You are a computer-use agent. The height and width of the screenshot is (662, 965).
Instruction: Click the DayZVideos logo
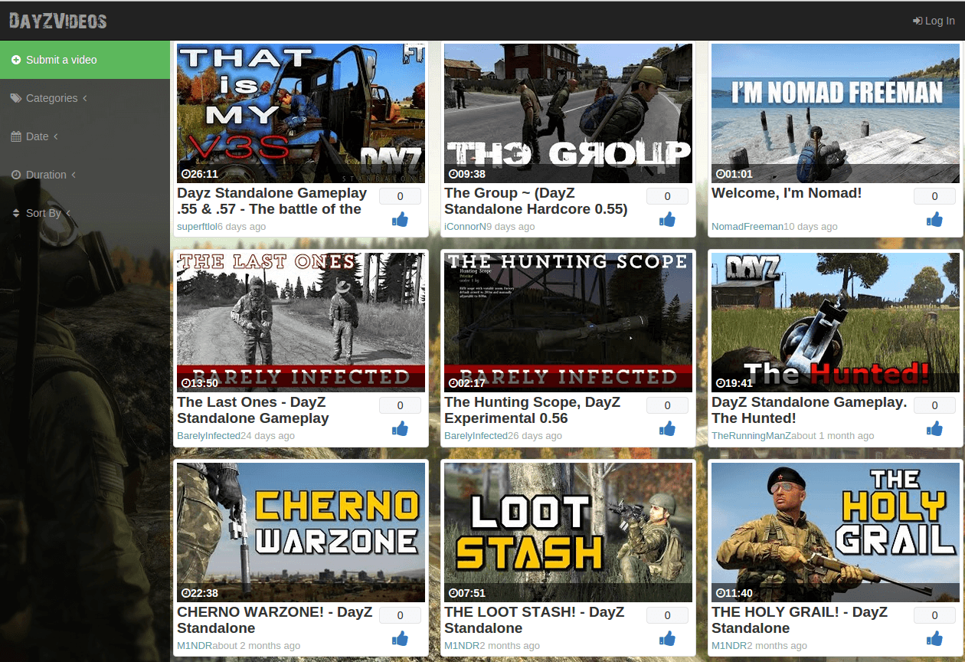[58, 21]
